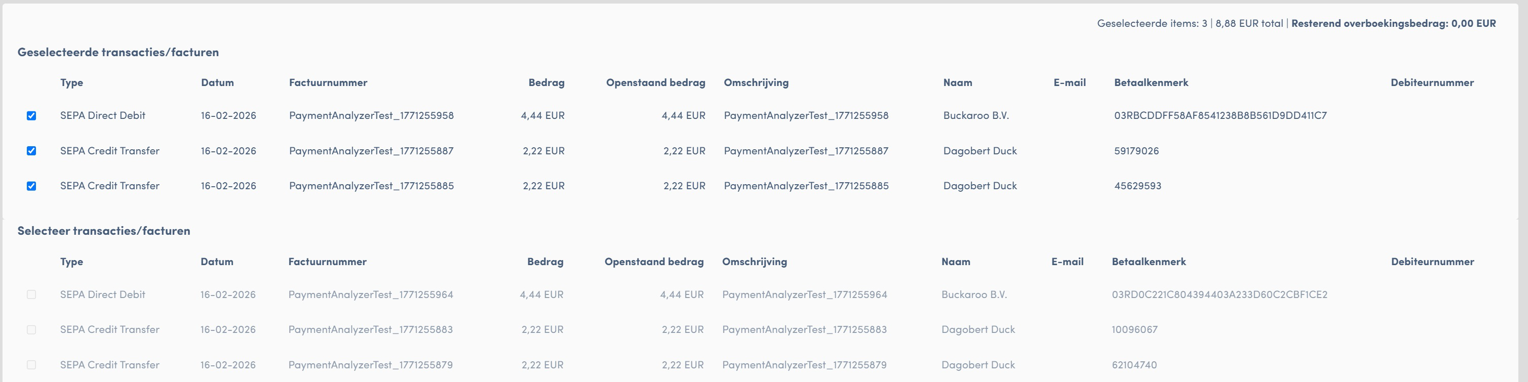Screen dimensions: 1528x382
Task: Click E-mail header in Selecteer transacties table
Action: point(1067,261)
